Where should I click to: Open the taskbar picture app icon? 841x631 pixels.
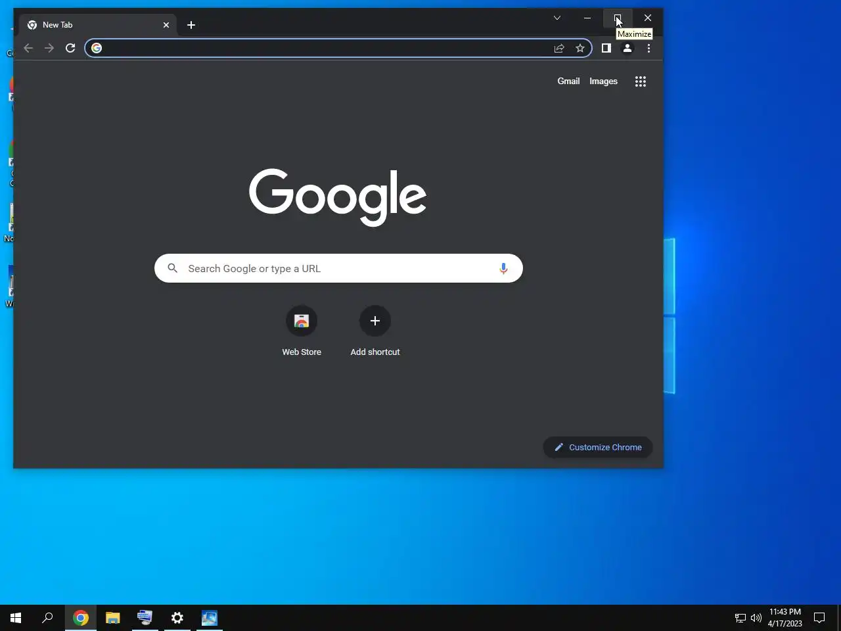(210, 618)
